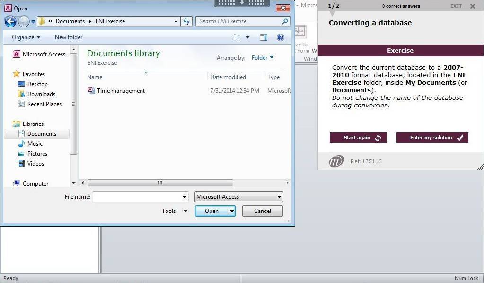
Task: Open the Tools dropdown menu
Action: [x=174, y=211]
